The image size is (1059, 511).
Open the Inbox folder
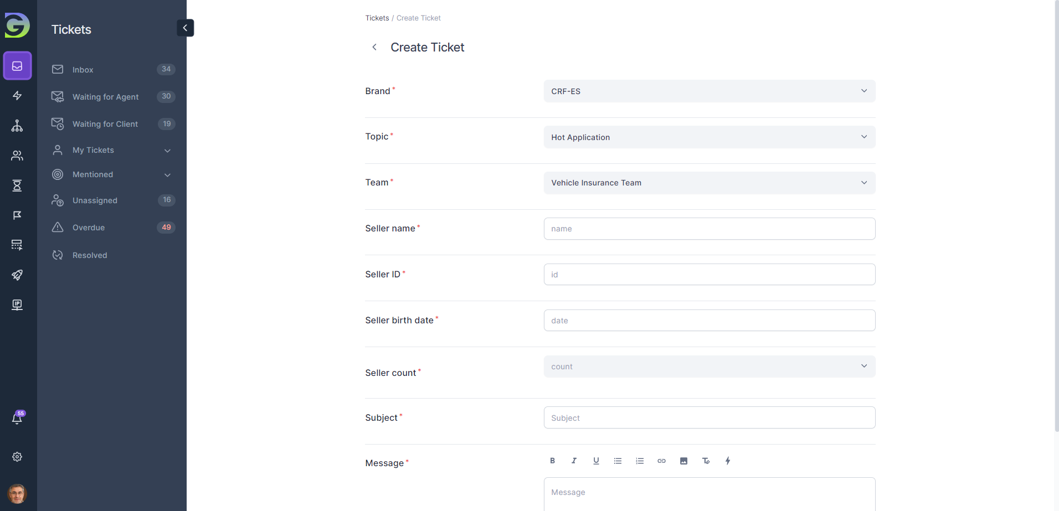click(x=83, y=70)
